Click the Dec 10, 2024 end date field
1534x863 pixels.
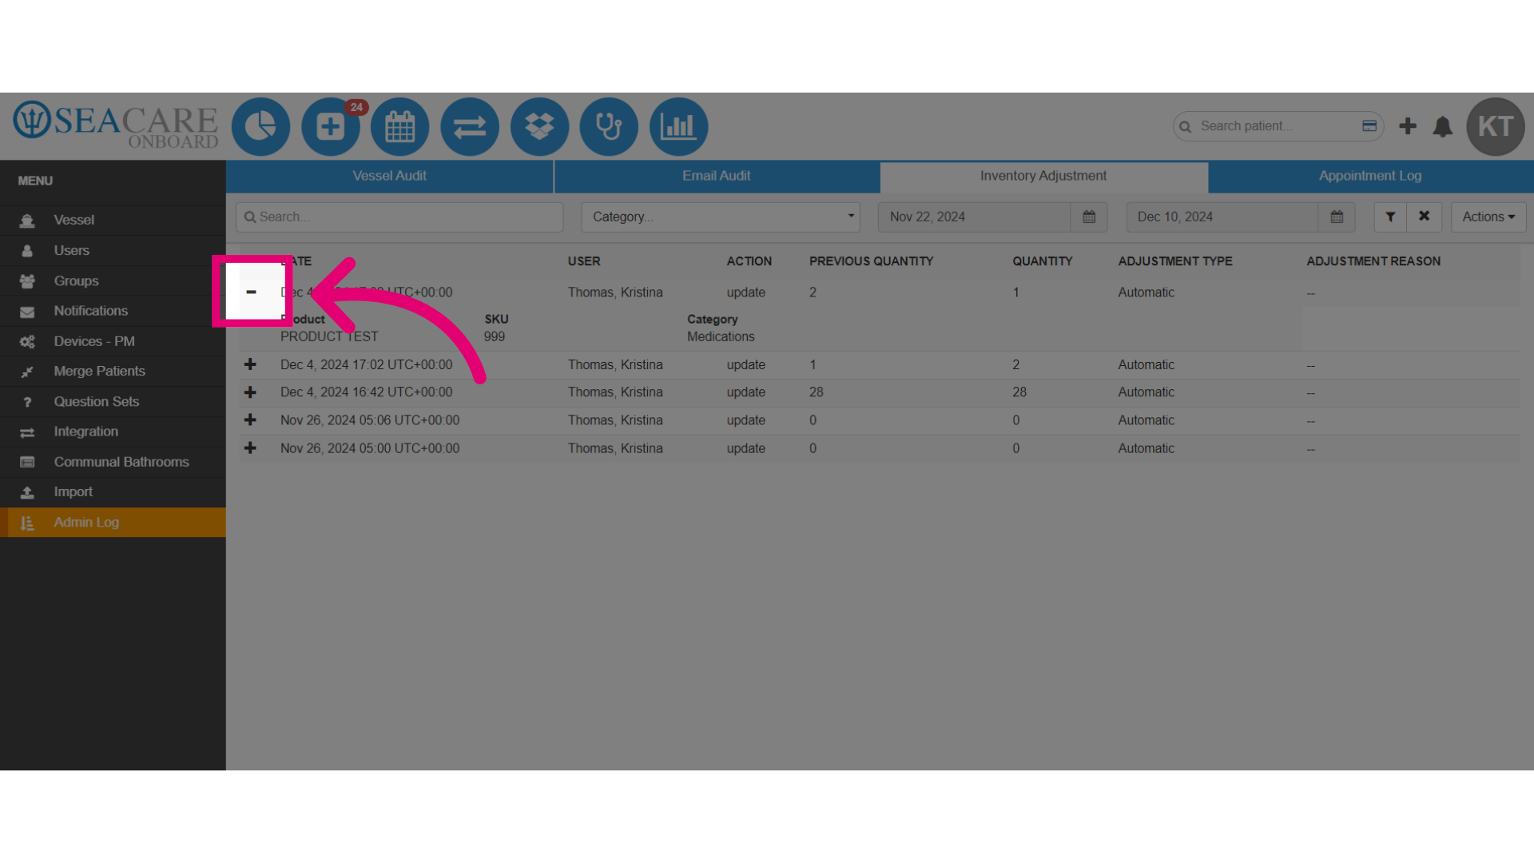click(x=1222, y=217)
